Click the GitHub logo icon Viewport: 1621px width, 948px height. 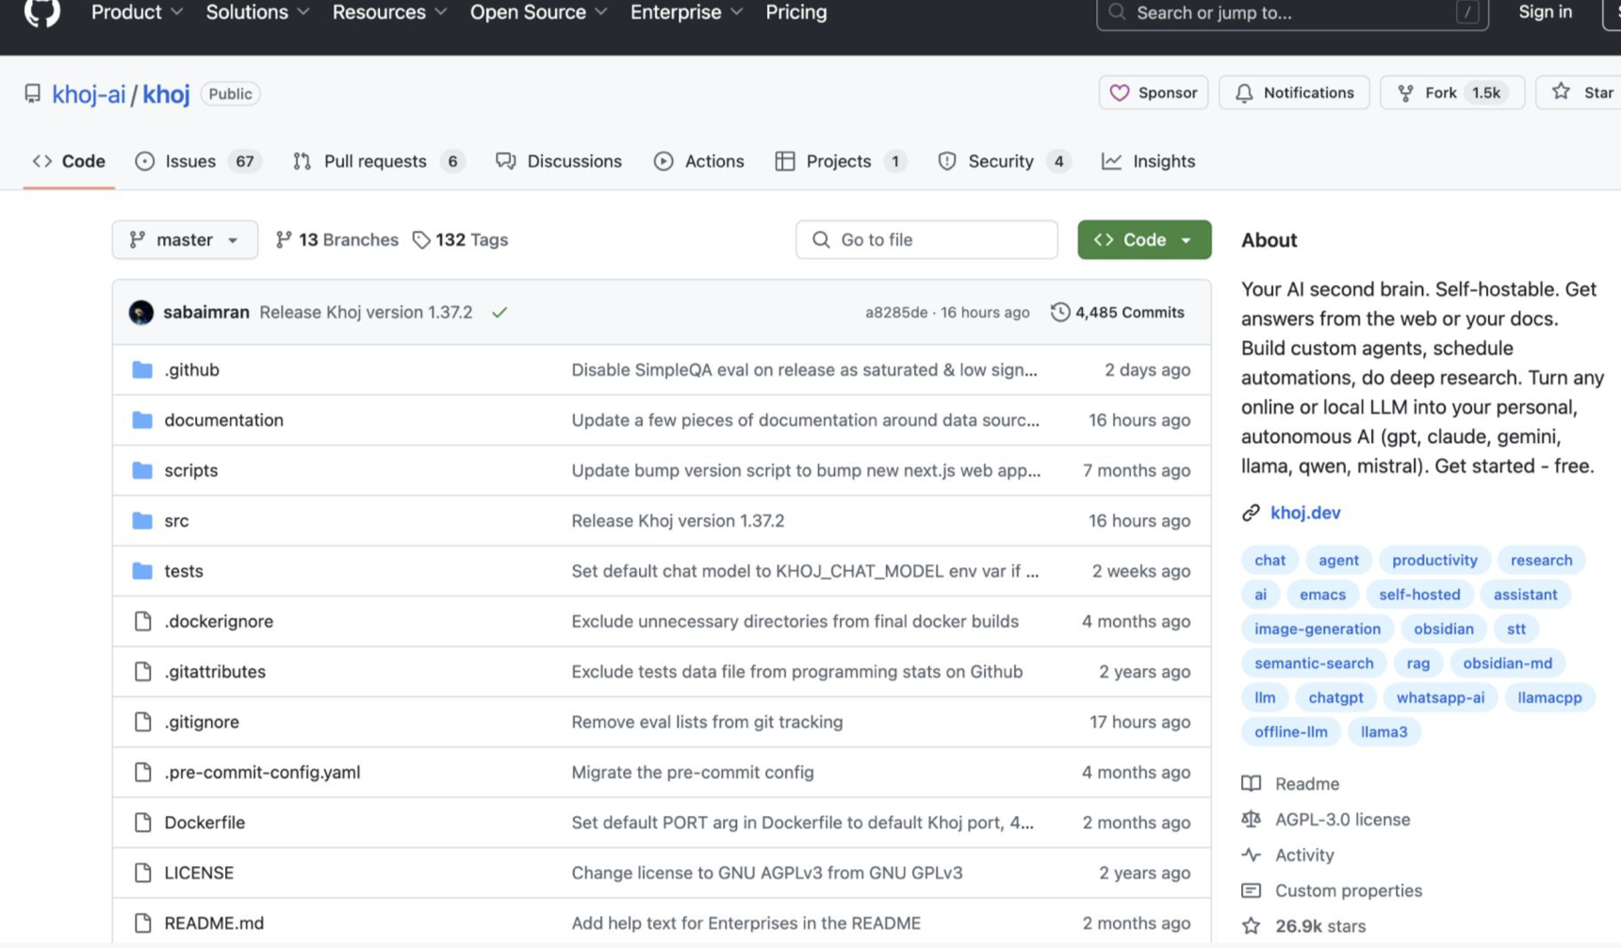[x=41, y=12]
